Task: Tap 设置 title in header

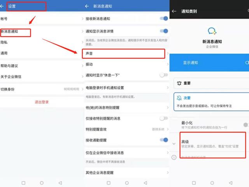Action: (12, 6)
